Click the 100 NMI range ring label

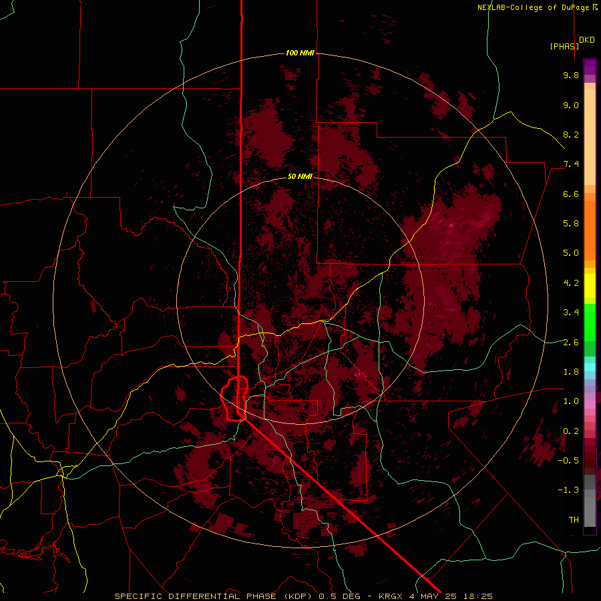300,53
